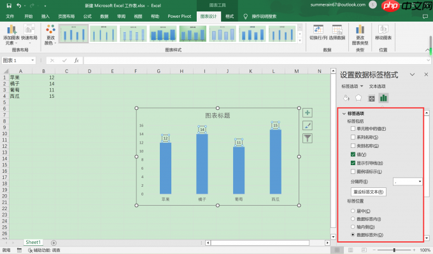Image resolution: width=433 pixels, height=254 pixels.
Task: Open chart filters funnel button
Action: pyautogui.click(x=308, y=138)
